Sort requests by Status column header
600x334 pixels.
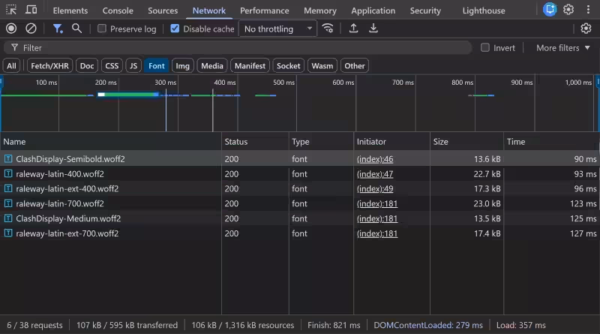(255, 142)
